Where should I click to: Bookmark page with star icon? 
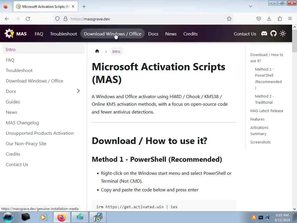pyautogui.click(x=229, y=19)
